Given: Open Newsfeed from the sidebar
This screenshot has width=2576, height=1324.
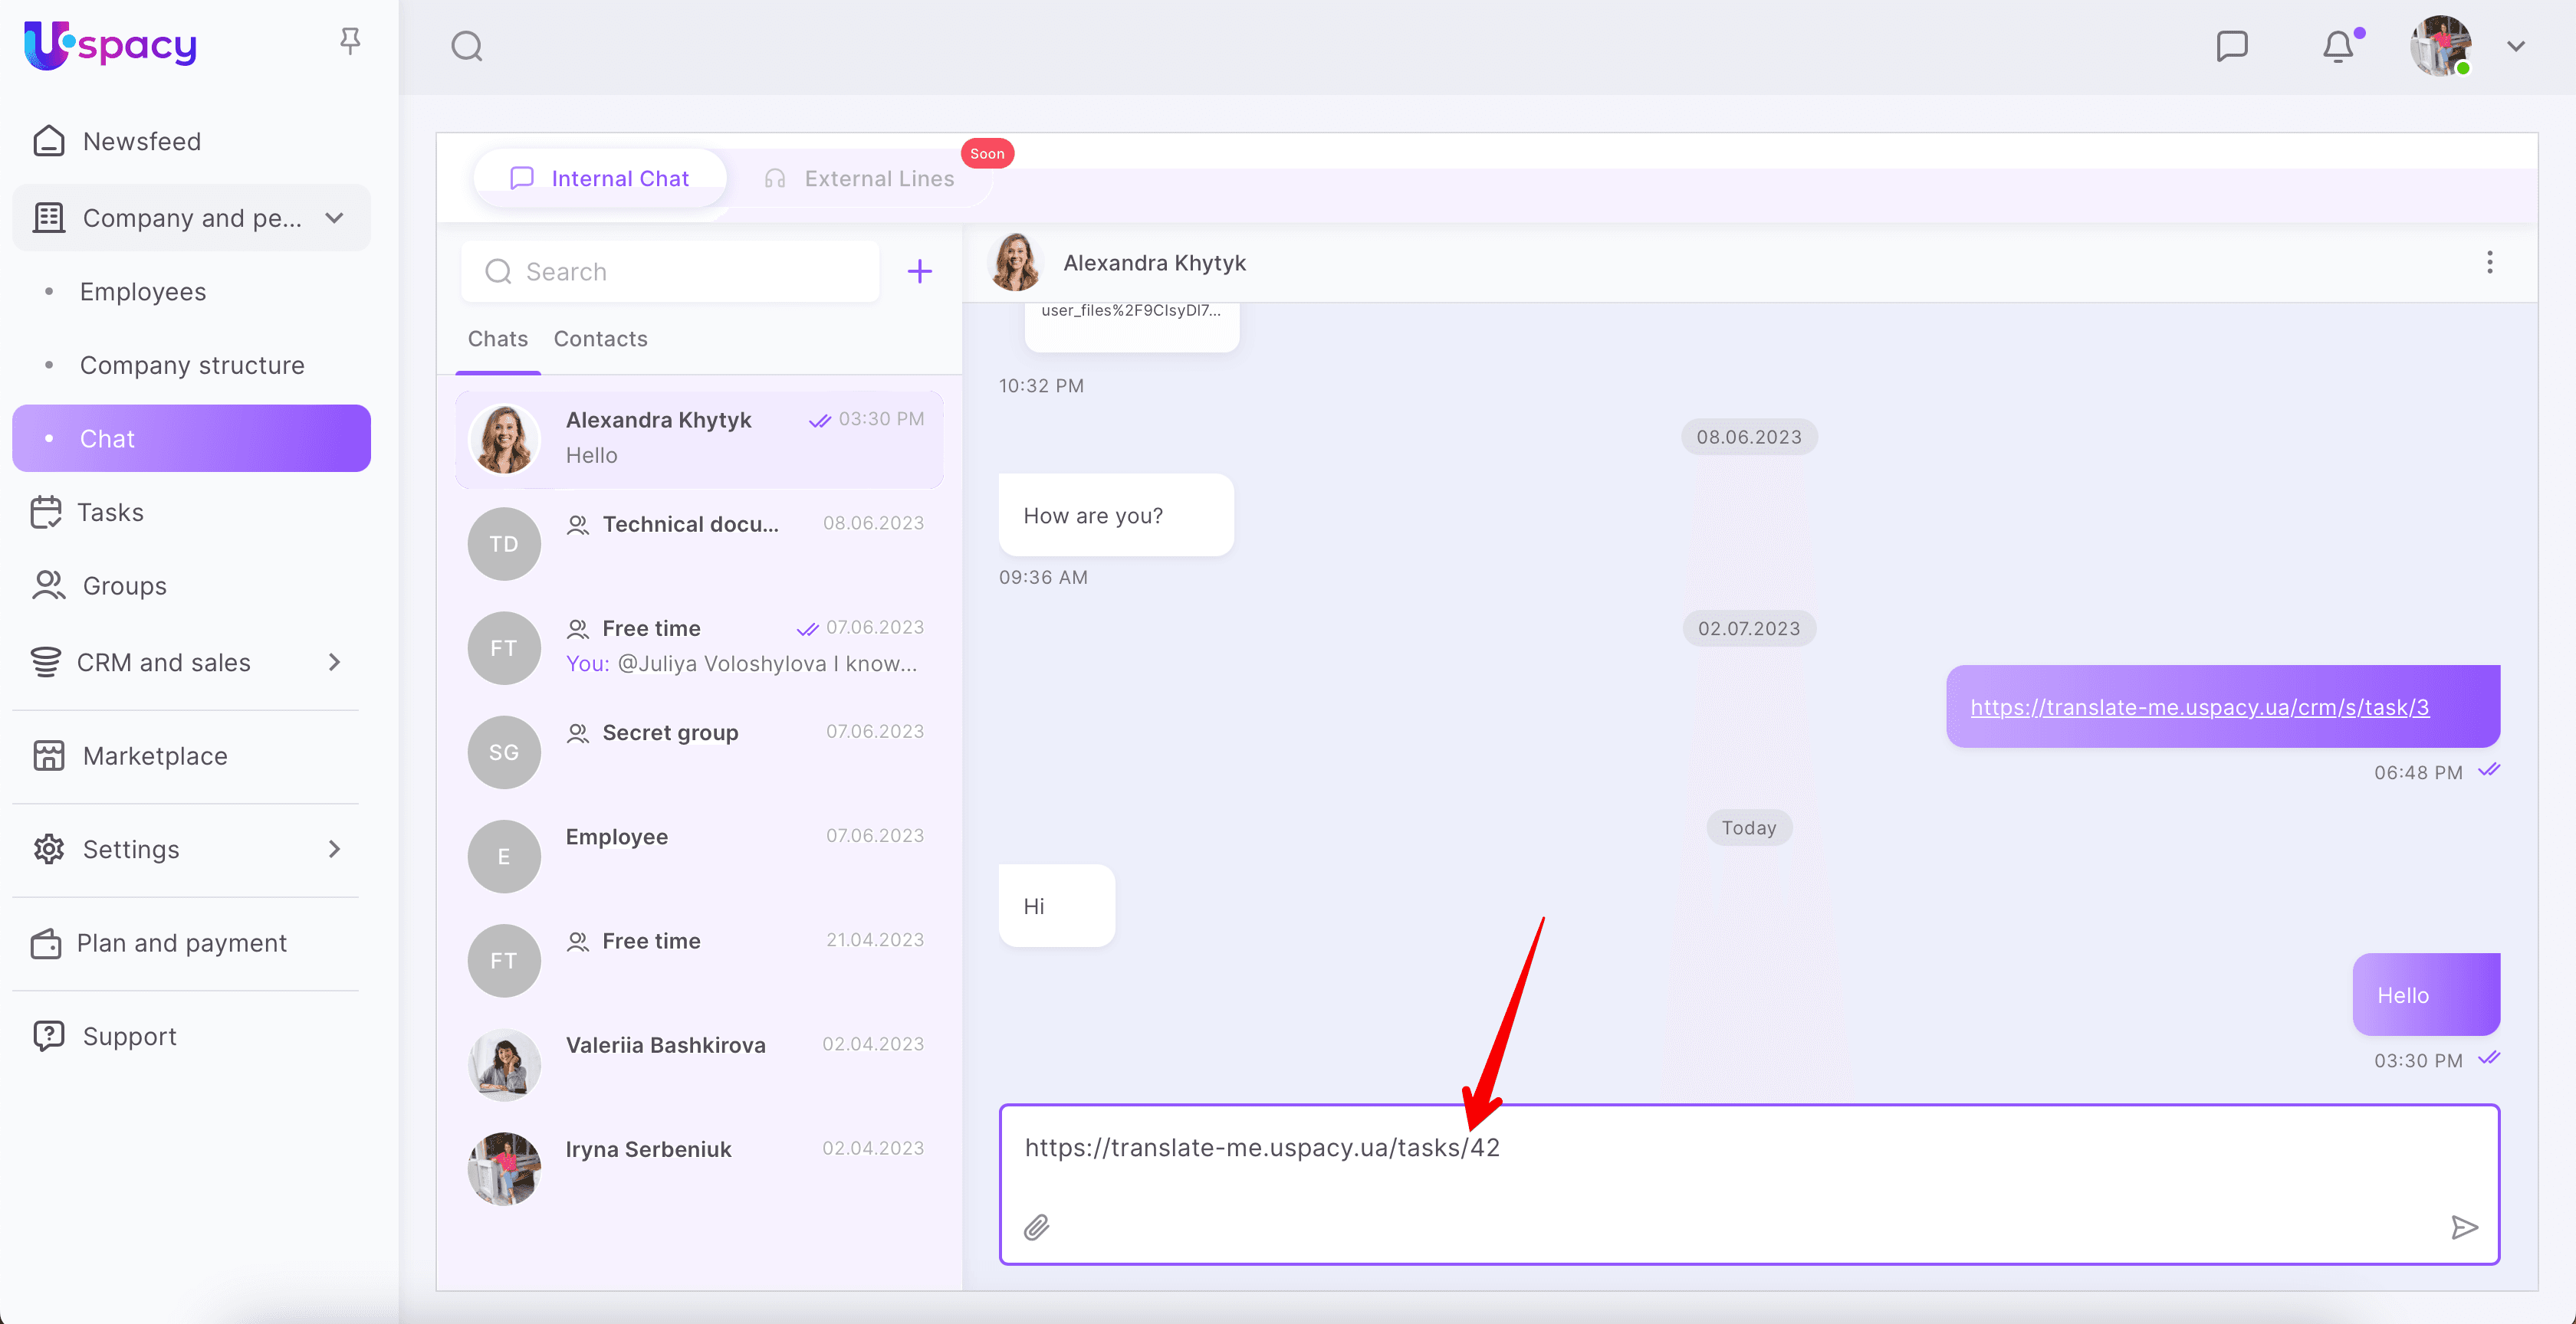Looking at the screenshot, I should 141,141.
